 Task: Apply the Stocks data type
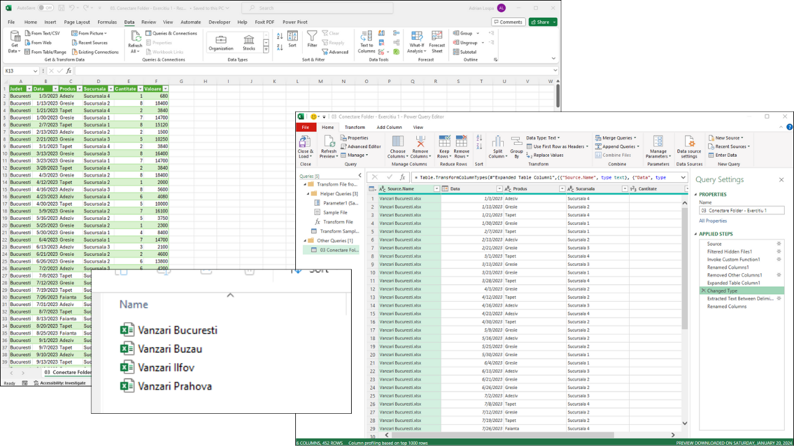click(249, 42)
